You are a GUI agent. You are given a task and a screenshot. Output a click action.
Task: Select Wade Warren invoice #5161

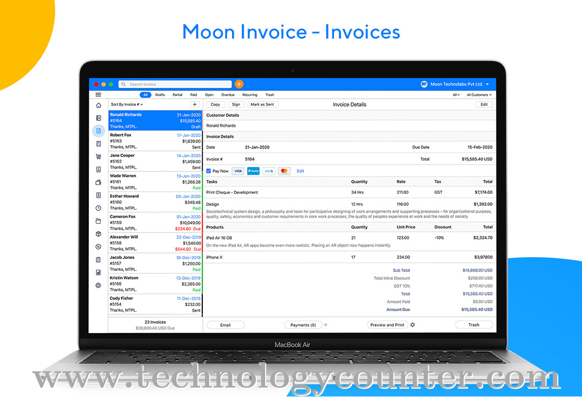point(155,182)
